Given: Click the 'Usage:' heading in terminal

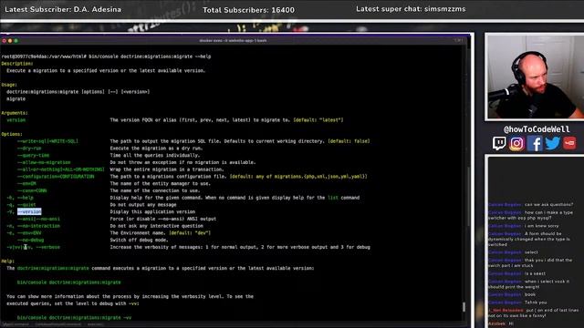Looking at the screenshot, I should pos(9,85).
